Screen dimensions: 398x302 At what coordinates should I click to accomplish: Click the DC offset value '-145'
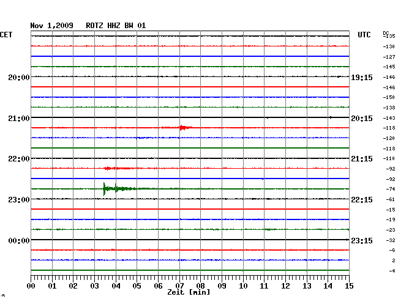point(389,67)
